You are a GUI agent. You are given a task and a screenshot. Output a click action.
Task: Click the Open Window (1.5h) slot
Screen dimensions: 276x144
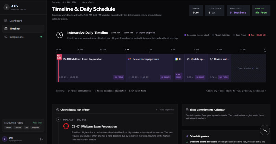[x=249, y=68]
